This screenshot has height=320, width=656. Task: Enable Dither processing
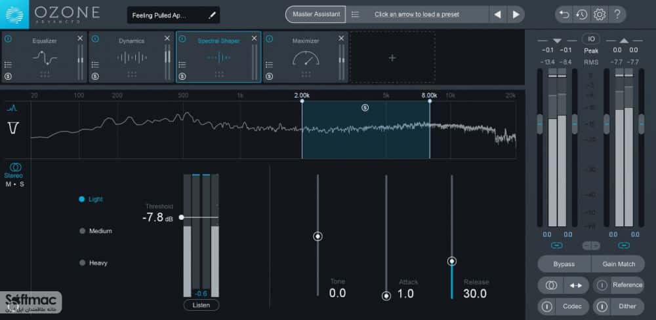point(602,307)
